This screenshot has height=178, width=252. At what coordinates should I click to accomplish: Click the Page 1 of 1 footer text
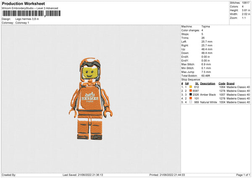tap(243, 175)
